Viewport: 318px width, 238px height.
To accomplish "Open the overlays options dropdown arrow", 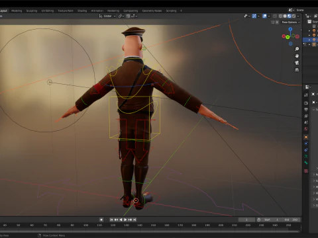I will 269,16.
